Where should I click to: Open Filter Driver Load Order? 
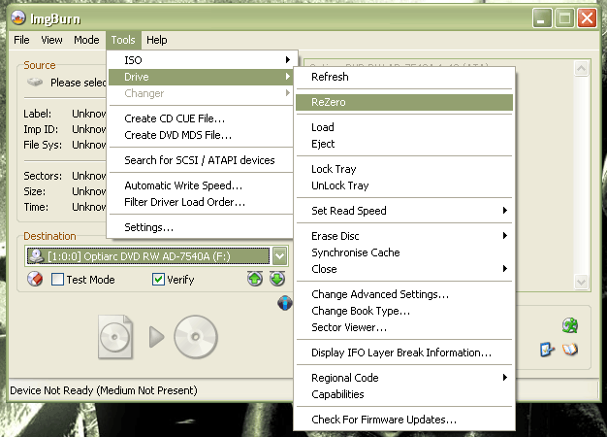[201, 202]
